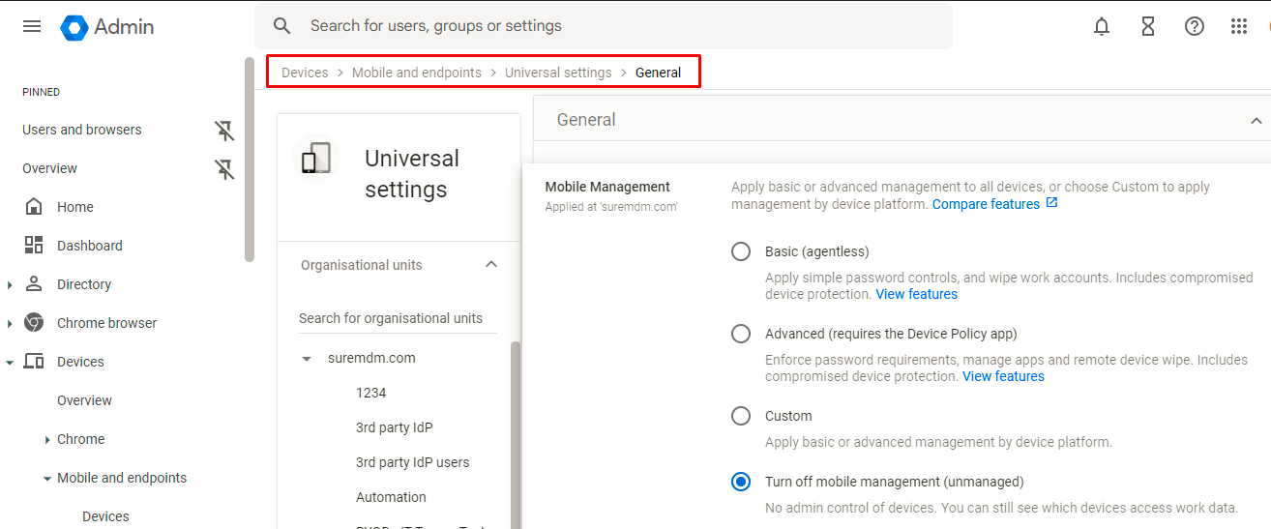
Task: Collapse the General settings section
Action: click(1256, 120)
